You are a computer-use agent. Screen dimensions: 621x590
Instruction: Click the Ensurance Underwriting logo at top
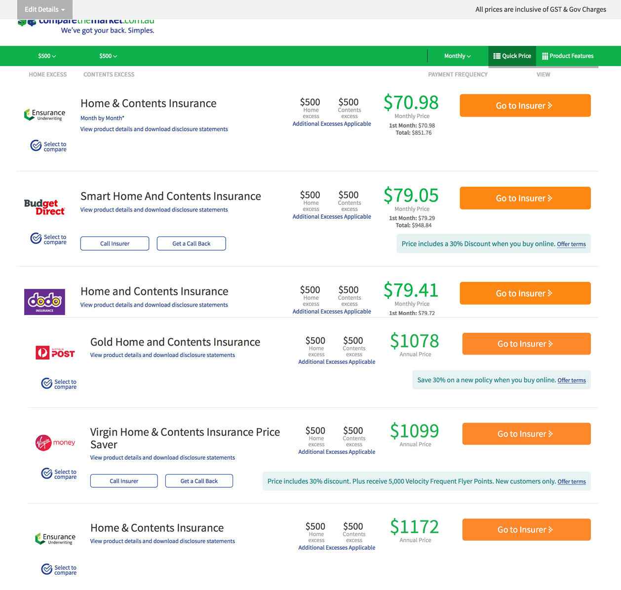click(x=44, y=115)
